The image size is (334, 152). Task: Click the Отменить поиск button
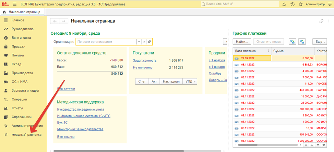coord(269,42)
